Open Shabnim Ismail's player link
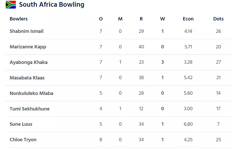The height and width of the screenshot is (149, 232). coord(27,31)
